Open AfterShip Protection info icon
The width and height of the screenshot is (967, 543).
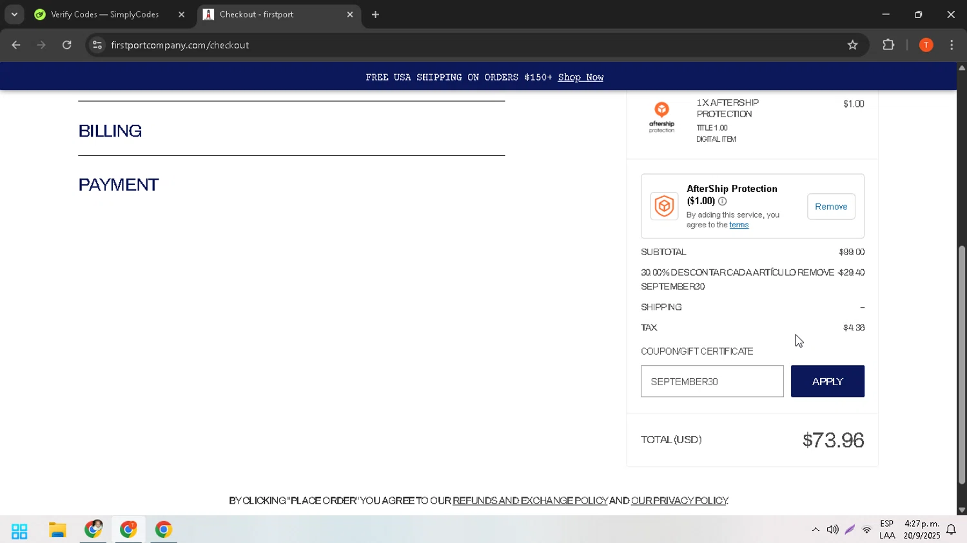click(x=722, y=201)
